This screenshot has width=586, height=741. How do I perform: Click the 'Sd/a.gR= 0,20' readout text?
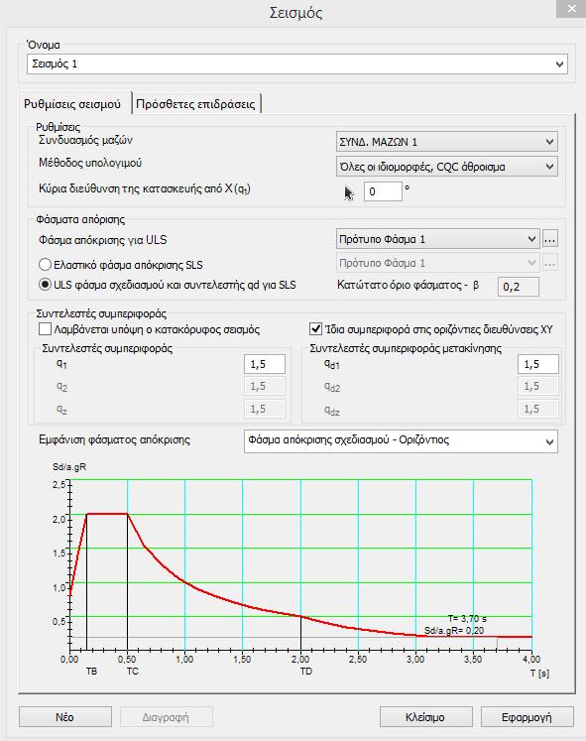[454, 631]
